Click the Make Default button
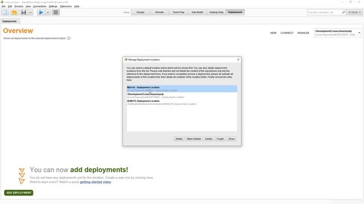Image resolution: width=364 pixels, height=204 pixels. point(193,139)
